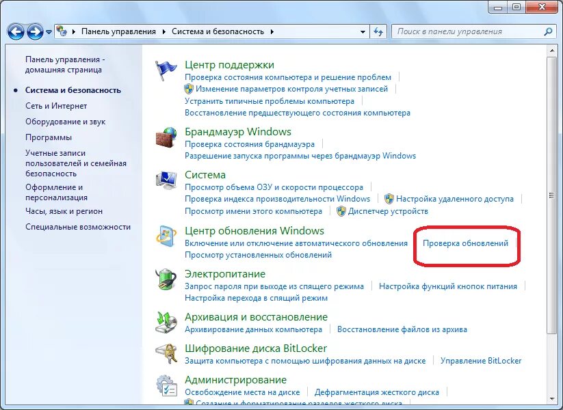Open recent pages dropdown next to Forward
The height and width of the screenshot is (410, 563).
click(x=49, y=32)
